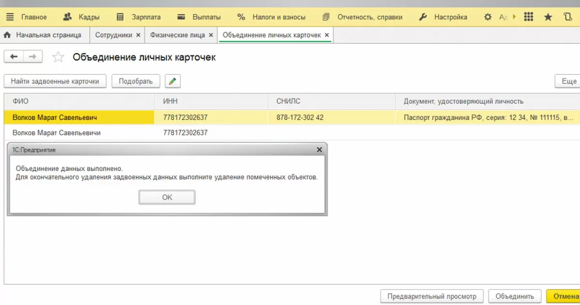This screenshot has height=305, width=580.
Task: Go forward with the right arrow
Action: click(x=32, y=57)
